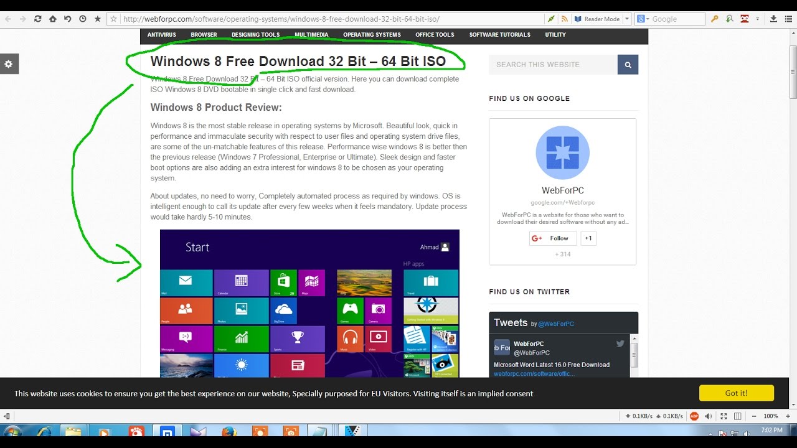Click the browser Back arrow
The width and height of the screenshot is (797, 448).
pos(8,19)
